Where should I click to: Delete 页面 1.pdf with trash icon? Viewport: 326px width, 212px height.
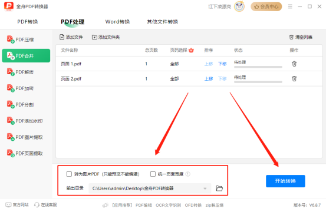point(294,64)
